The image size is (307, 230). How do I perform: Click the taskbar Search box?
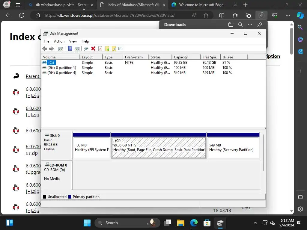pos(127,223)
